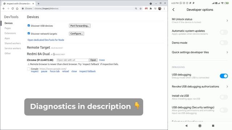
Task: Go forward in Chrome browser history
Action: coord(8,9)
